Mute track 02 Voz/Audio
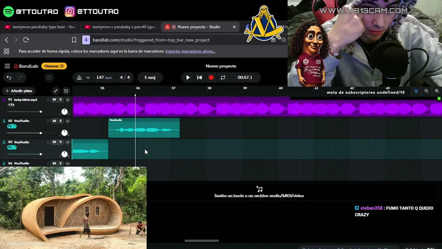Screen dimensions: 442x249 coord(54,121)
